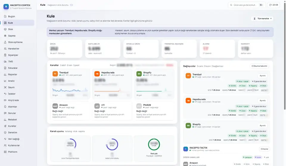The image size is (286, 166).
Task: Open Faturalar with its document icon
Action: (x=5, y=68)
